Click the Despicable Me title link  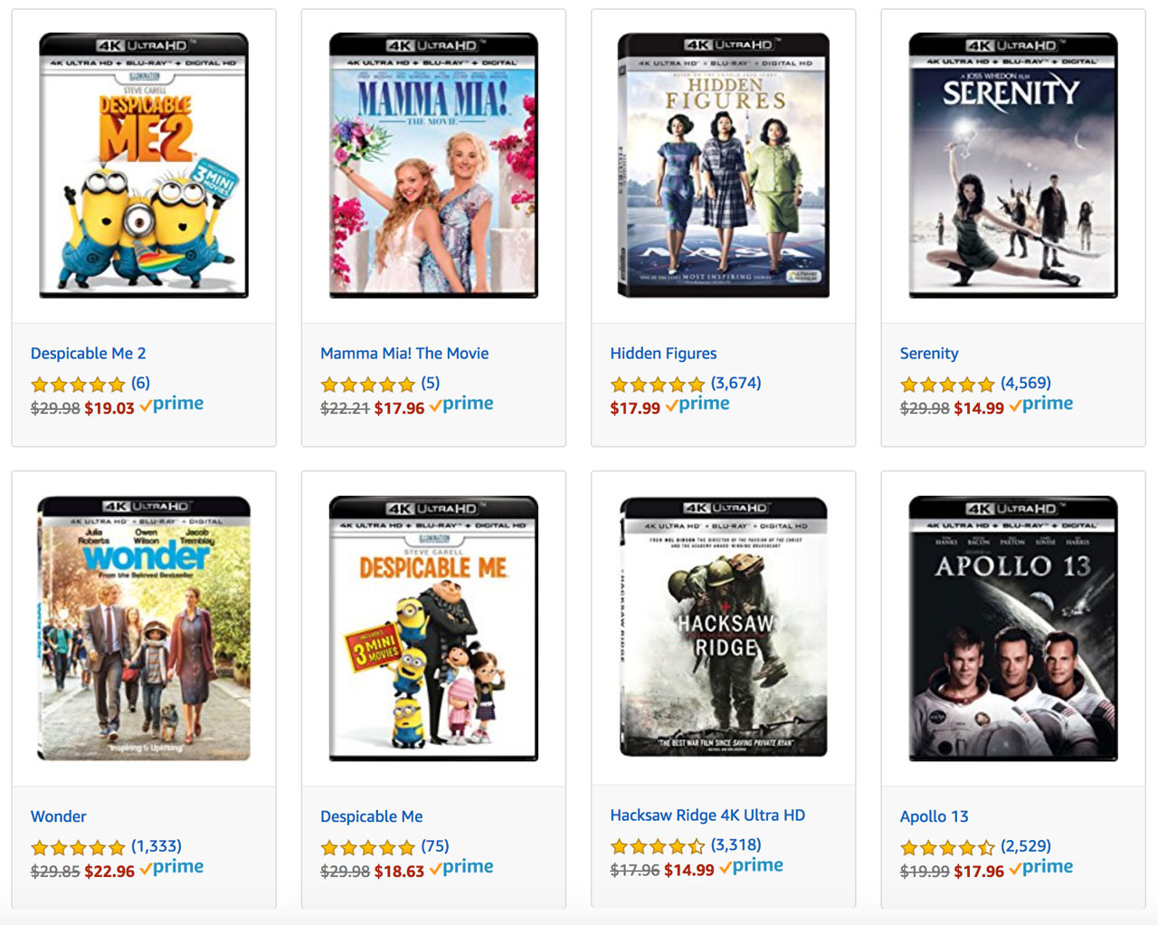[x=371, y=816]
